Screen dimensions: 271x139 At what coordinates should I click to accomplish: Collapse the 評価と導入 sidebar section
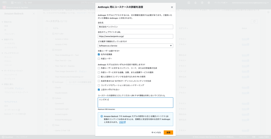click(x=2, y=85)
